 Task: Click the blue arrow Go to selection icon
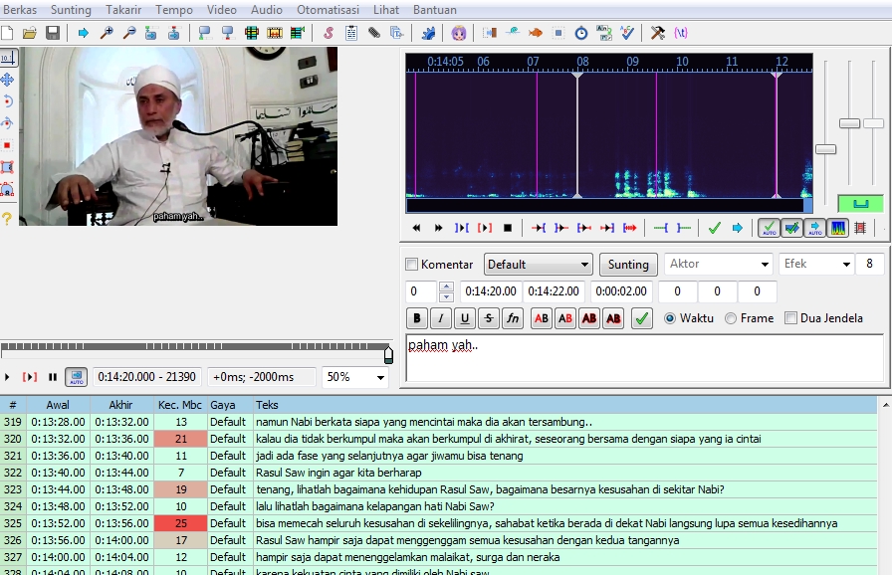pyautogui.click(x=738, y=228)
